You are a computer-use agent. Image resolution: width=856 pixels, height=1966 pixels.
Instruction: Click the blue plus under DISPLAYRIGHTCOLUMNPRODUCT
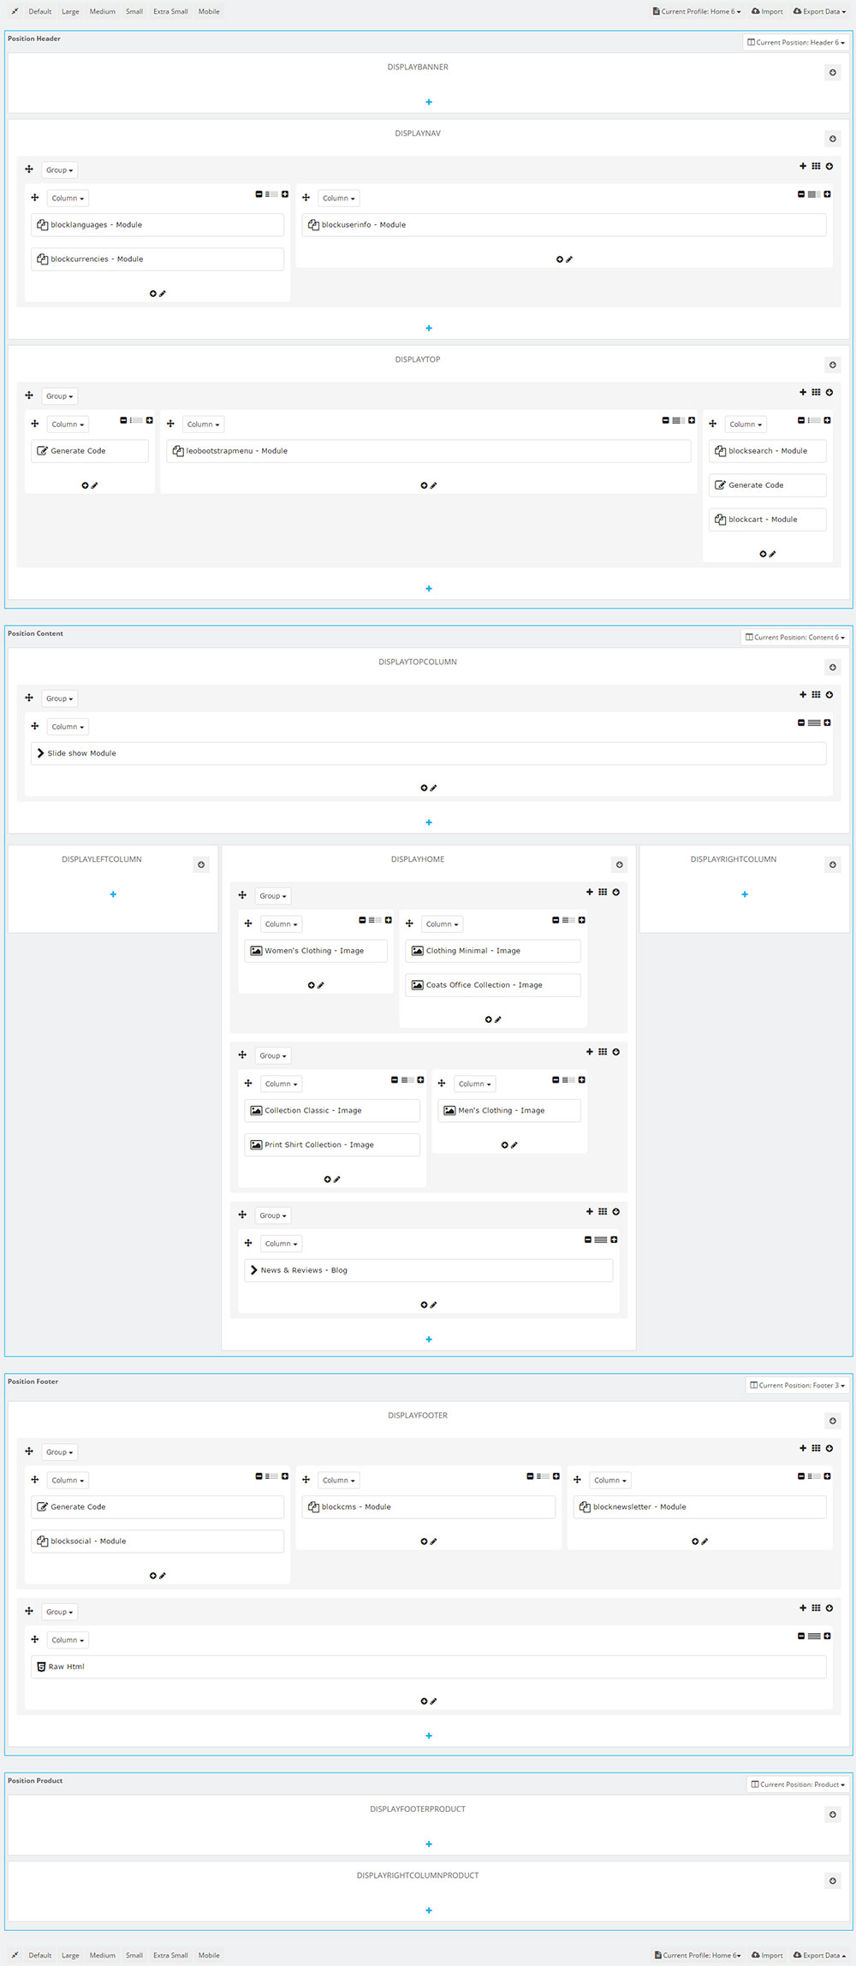pos(429,1910)
